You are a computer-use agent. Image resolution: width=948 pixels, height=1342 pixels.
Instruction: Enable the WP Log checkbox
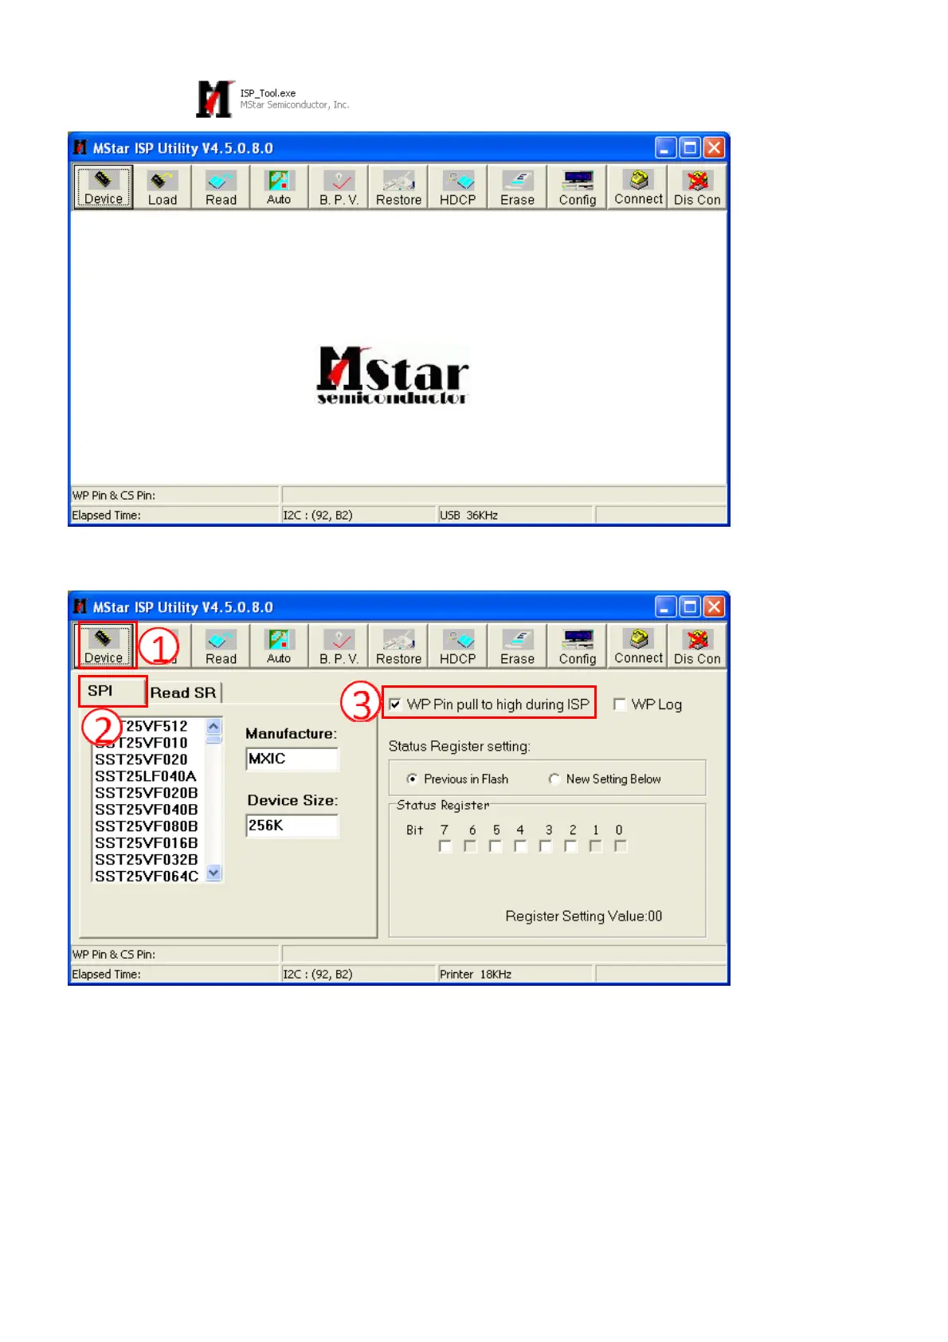click(x=619, y=704)
